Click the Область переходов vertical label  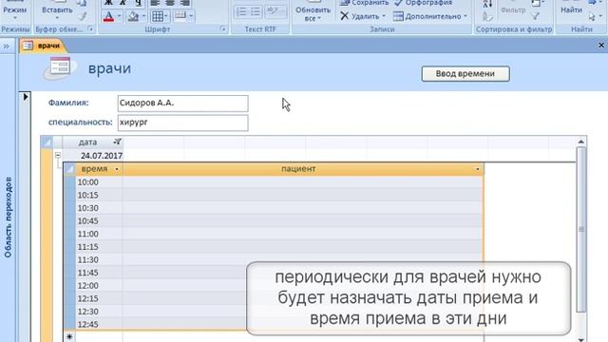[x=8, y=218]
